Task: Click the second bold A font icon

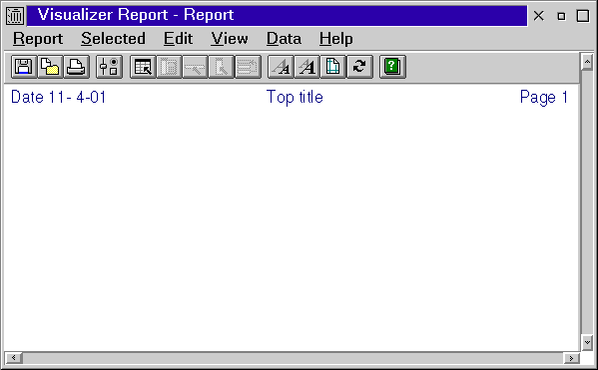Action: tap(307, 67)
